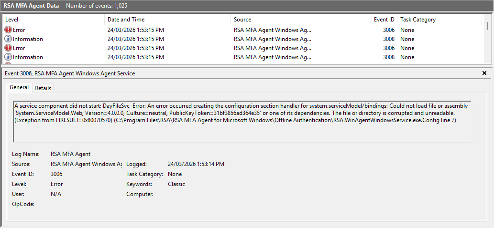Viewport: 494px width, 228px height.
Task: Click the Log Name value RSA MFA Agent
Action: 71,154
